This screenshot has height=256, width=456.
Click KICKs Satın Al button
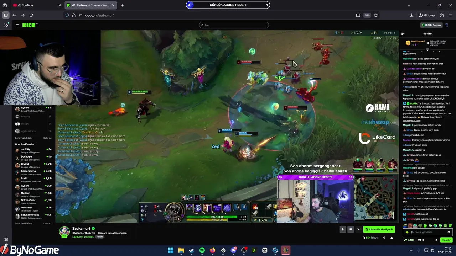pos(431,25)
